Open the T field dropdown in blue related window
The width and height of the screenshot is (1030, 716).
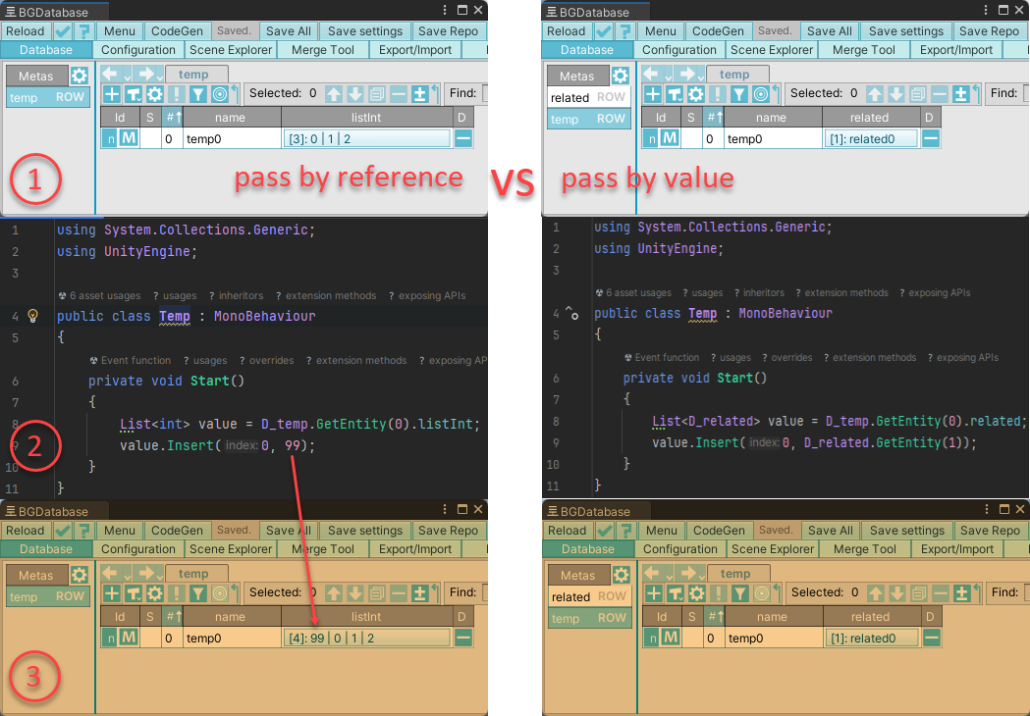[676, 94]
